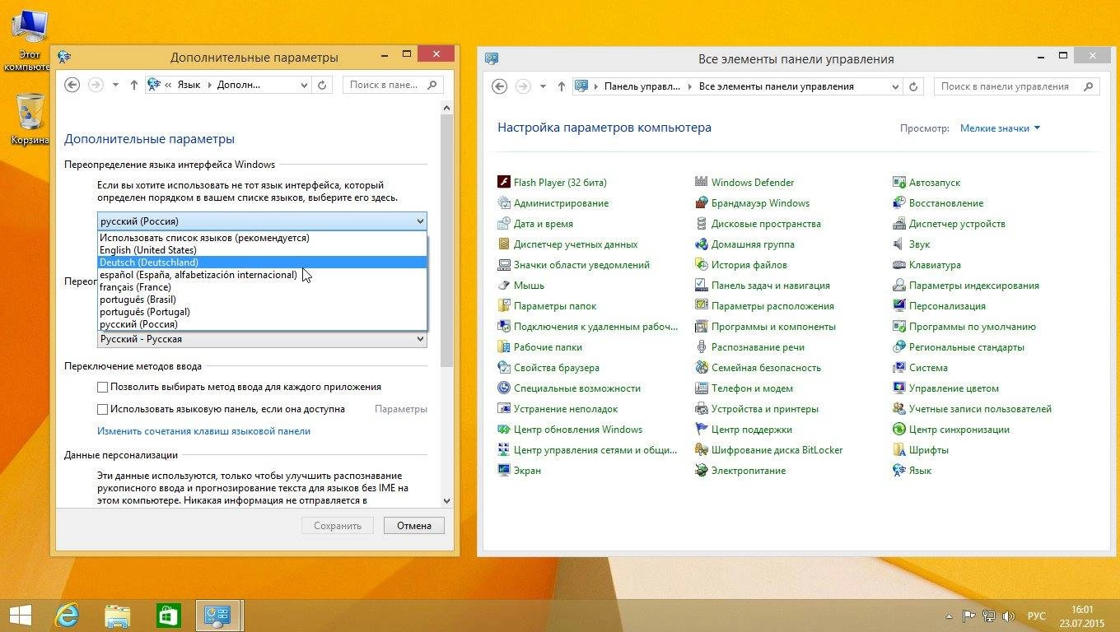This screenshot has width=1120, height=632.
Task: Open Центр обновления Windows
Action: [x=570, y=430]
